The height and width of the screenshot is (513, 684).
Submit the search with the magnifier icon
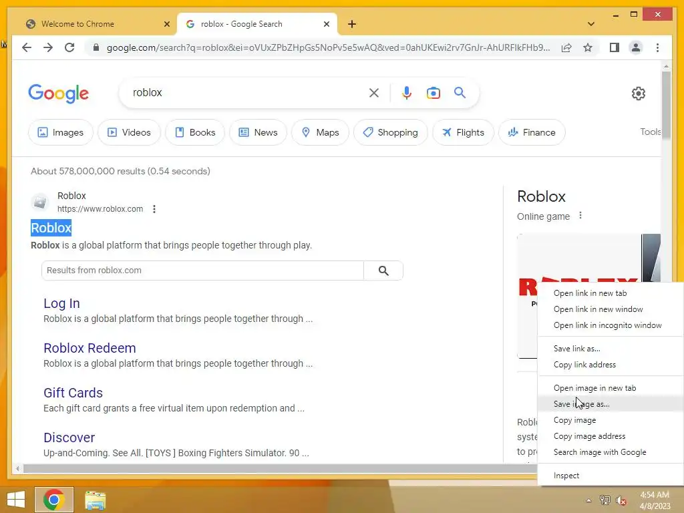[460, 92]
